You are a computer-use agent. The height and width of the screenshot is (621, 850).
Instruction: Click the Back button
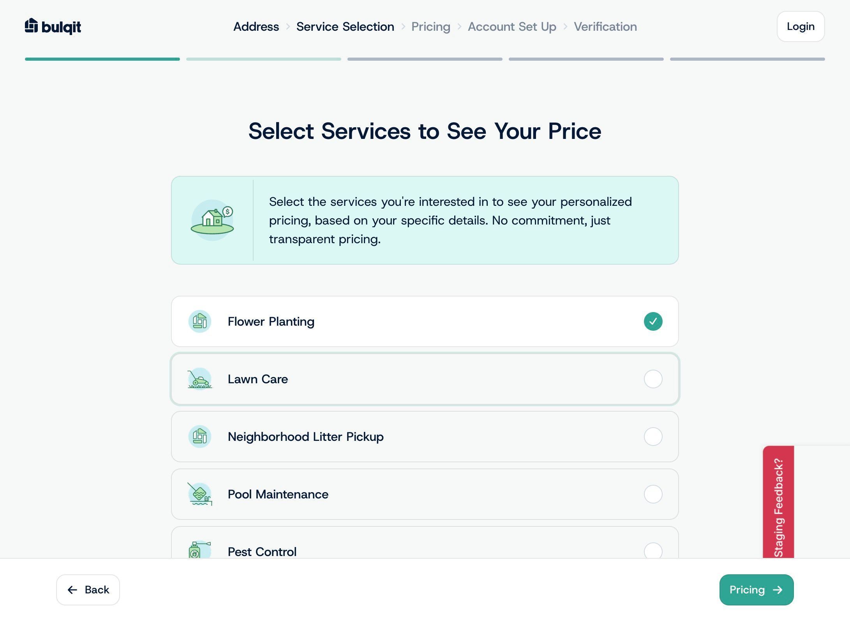pos(88,590)
